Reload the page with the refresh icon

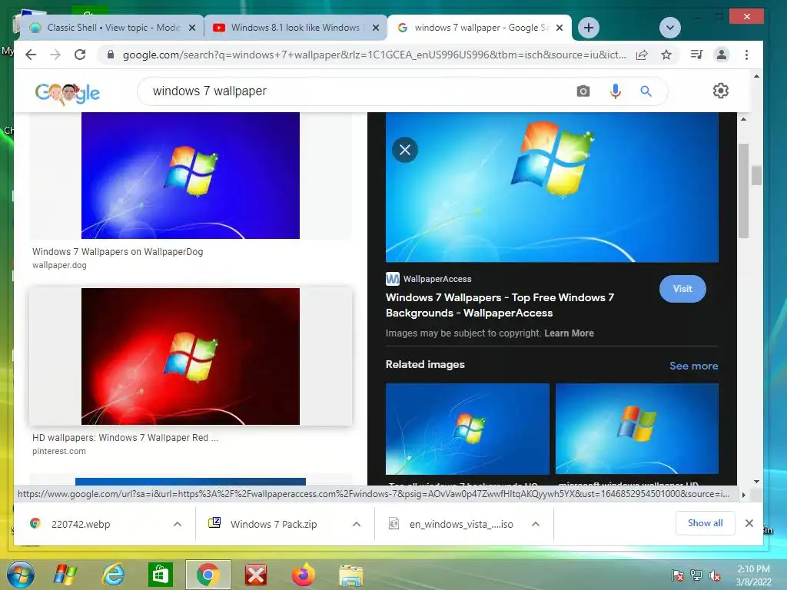tap(80, 55)
